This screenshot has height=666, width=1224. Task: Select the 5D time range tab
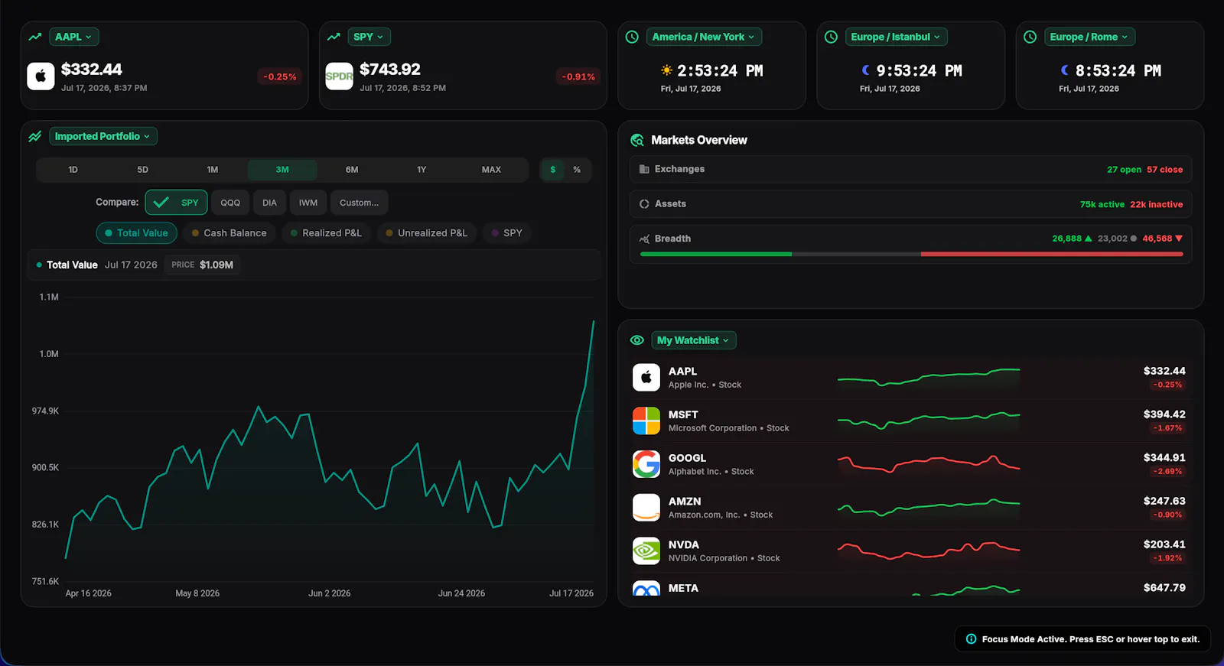pyautogui.click(x=143, y=170)
